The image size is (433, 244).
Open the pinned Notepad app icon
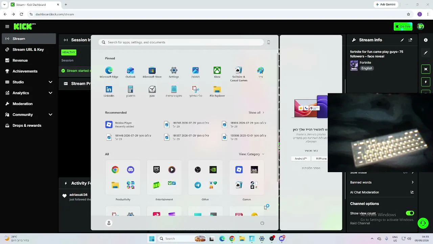174,91
